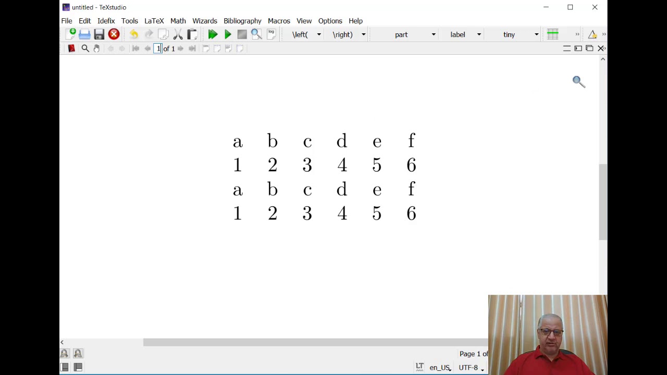Set zoom to 100% page icon

coord(206,48)
